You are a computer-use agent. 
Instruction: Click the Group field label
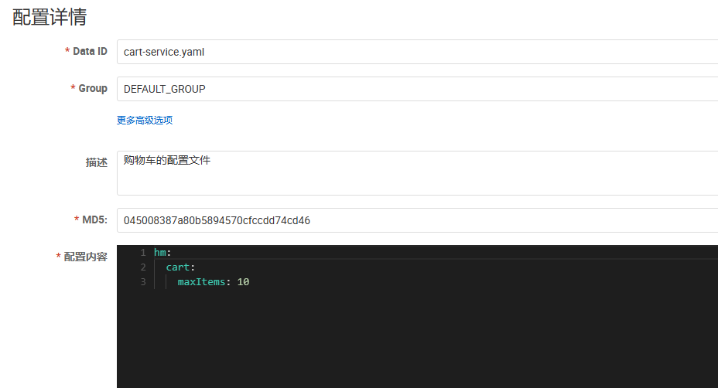coord(93,89)
